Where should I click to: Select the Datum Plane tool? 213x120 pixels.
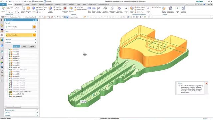coord(23,10)
